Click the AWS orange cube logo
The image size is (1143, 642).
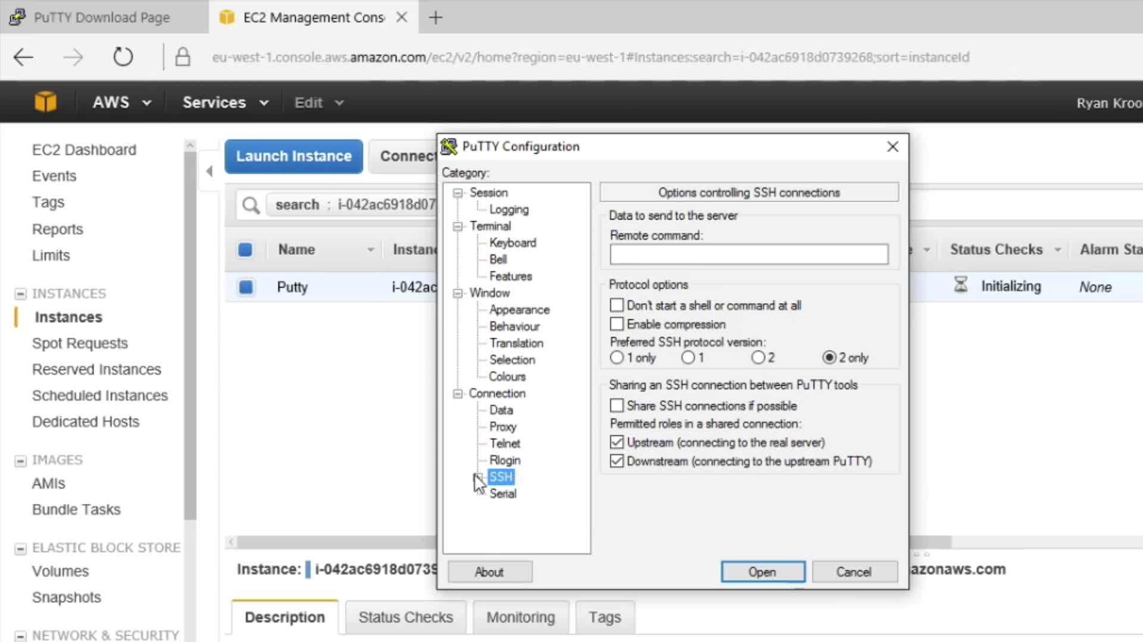(45, 102)
